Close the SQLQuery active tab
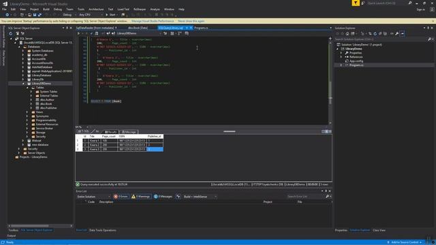 point(191,28)
